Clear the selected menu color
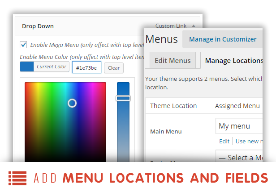 [x=114, y=68]
